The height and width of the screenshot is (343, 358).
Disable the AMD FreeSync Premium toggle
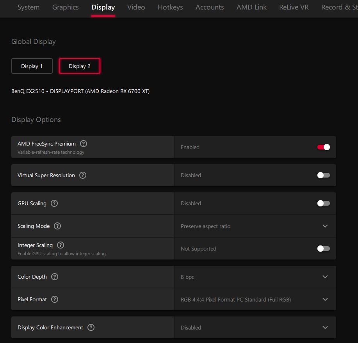[x=324, y=147]
